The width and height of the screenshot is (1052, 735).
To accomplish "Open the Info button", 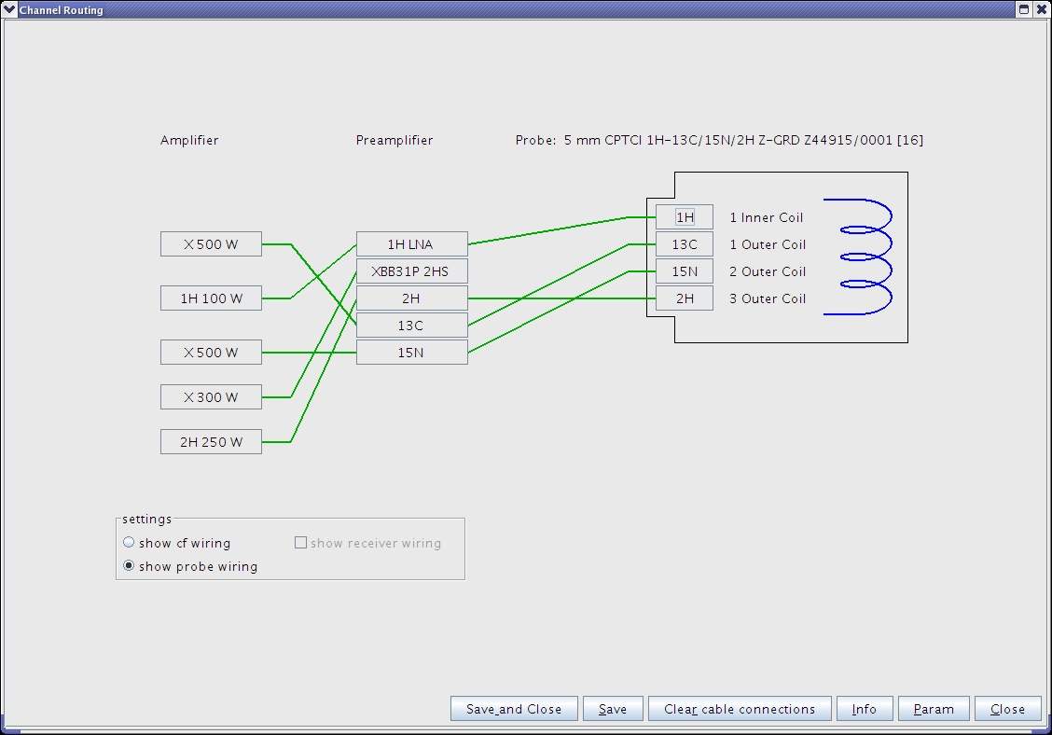I will [x=865, y=709].
